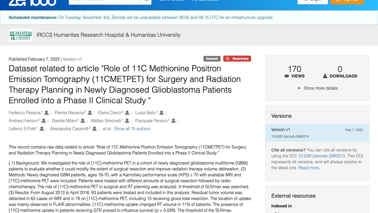Open the person icon beside Matteo Simonelli

127,121
